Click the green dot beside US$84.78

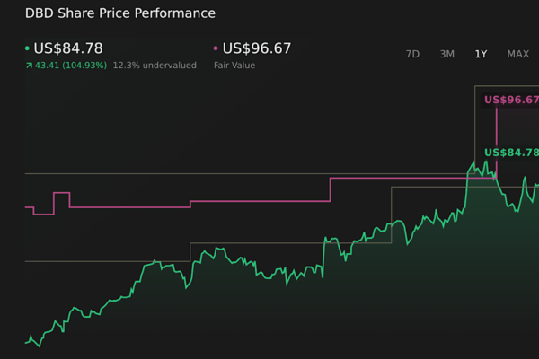tap(27, 48)
